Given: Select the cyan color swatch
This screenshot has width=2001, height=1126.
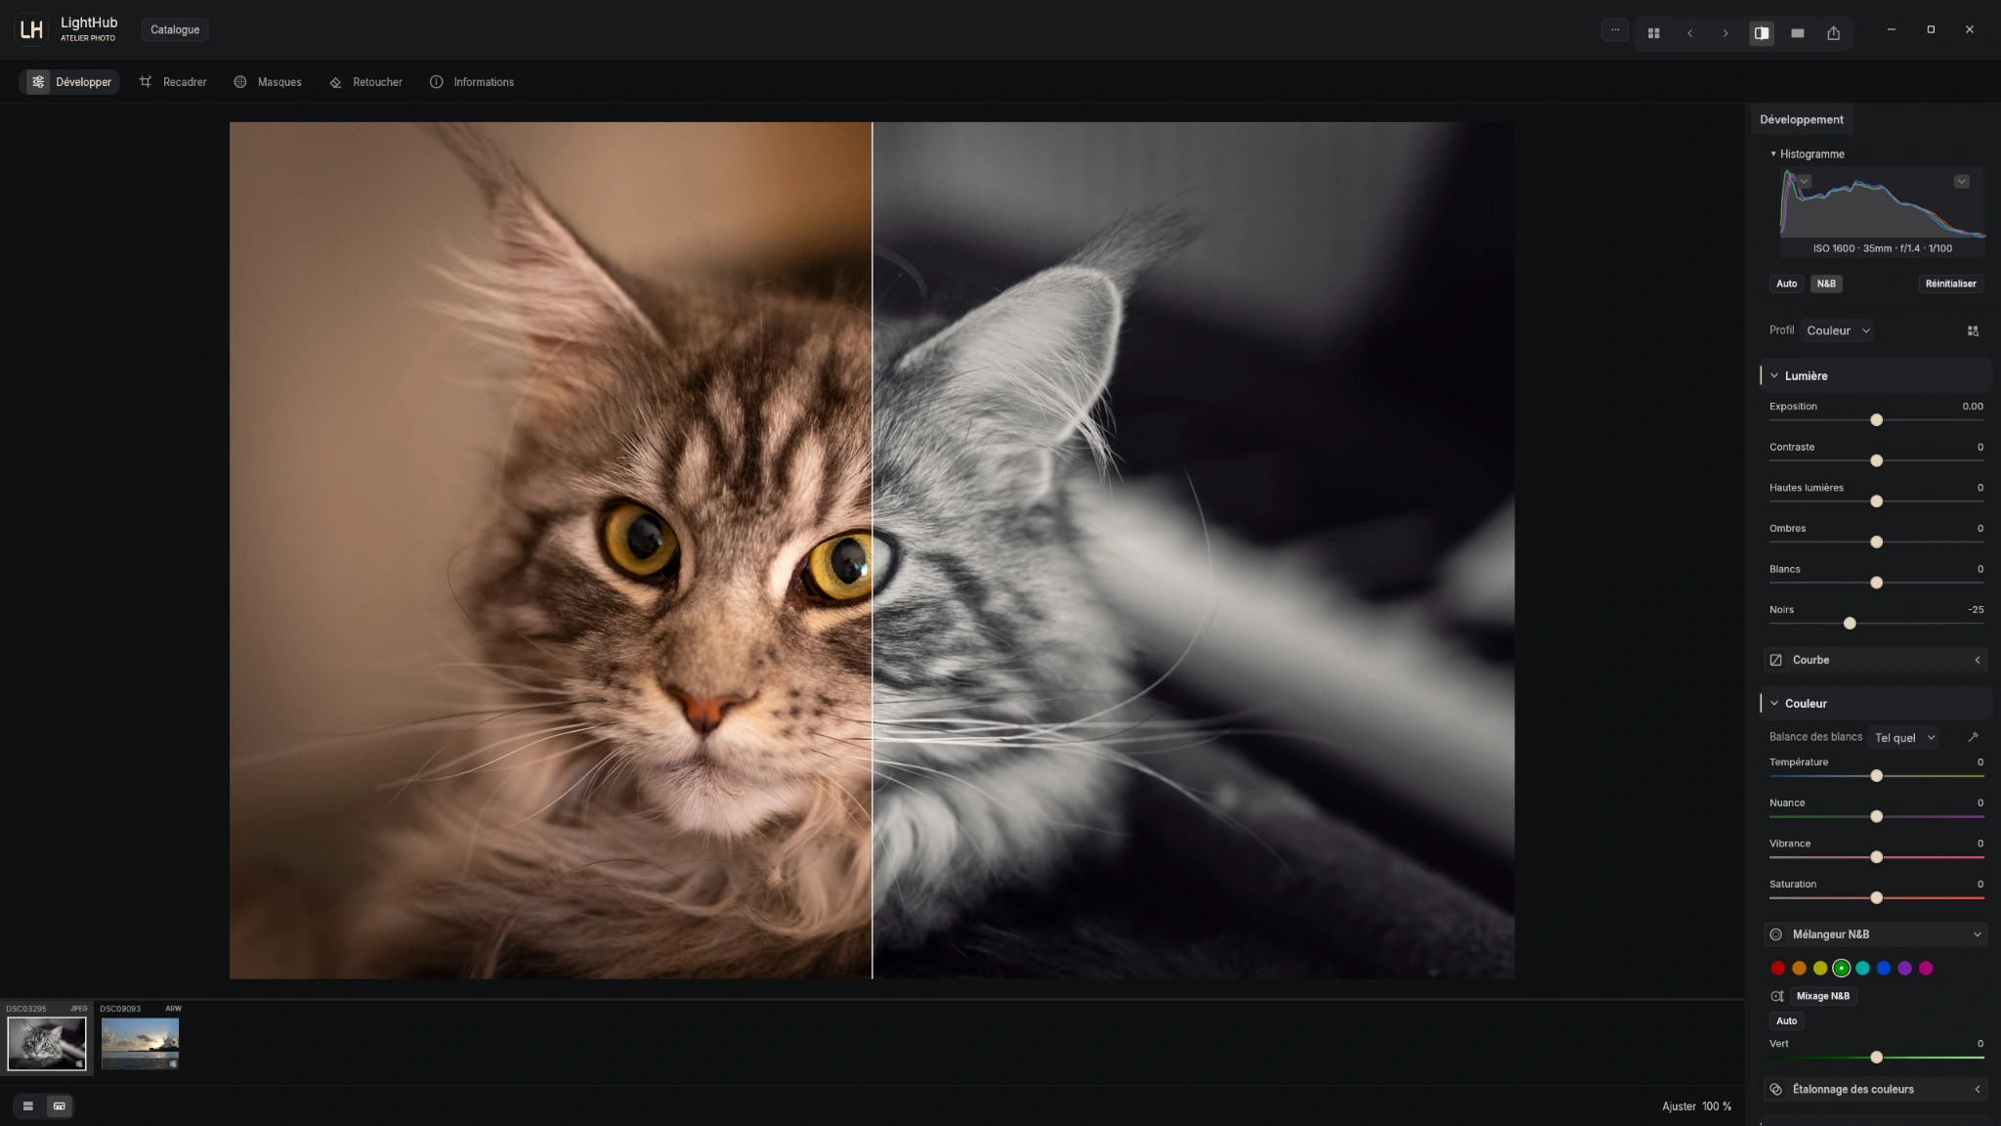Looking at the screenshot, I should (x=1862, y=969).
